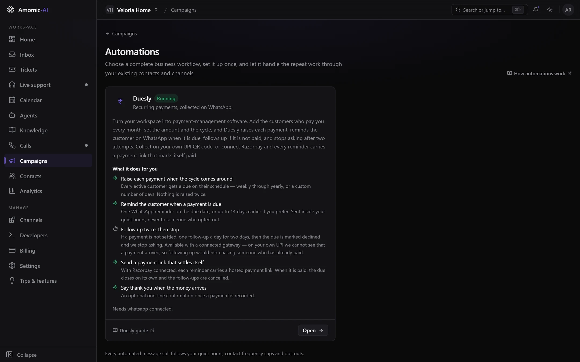Click the Developers terminal icon
This screenshot has height=362, width=580.
tap(12, 235)
